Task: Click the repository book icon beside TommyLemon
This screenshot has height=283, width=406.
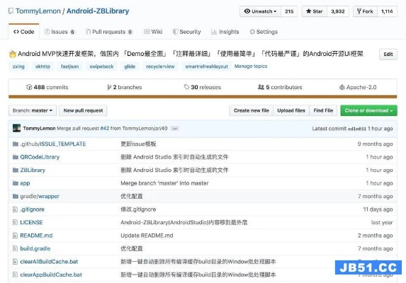Action: click(x=11, y=11)
